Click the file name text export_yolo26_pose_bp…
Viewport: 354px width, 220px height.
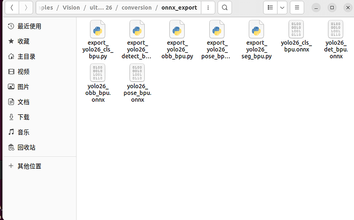(216, 49)
